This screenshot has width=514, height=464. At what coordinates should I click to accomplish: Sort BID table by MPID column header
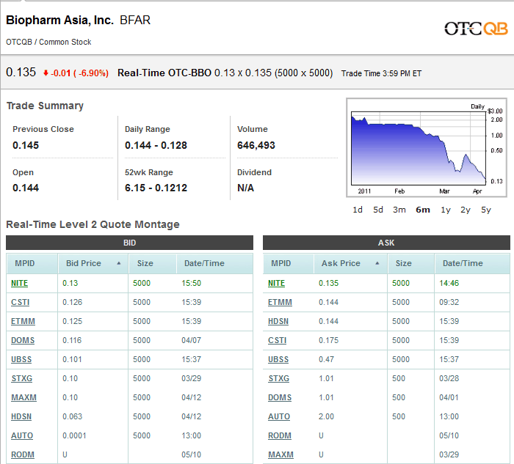pyautogui.click(x=24, y=263)
